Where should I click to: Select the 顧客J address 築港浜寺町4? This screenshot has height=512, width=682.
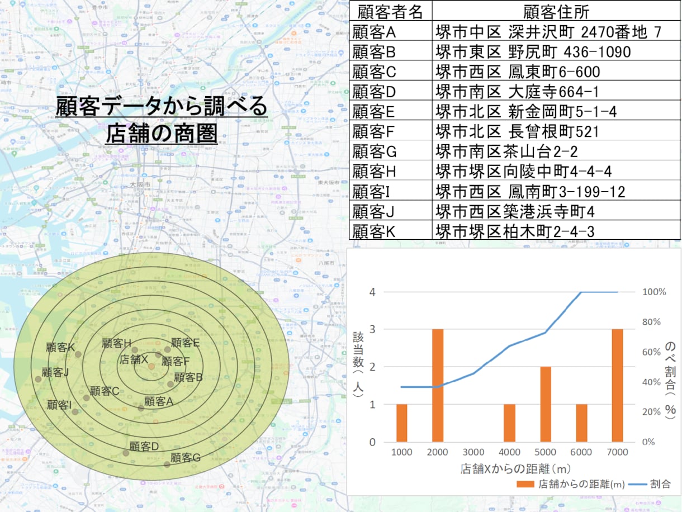pos(556,211)
